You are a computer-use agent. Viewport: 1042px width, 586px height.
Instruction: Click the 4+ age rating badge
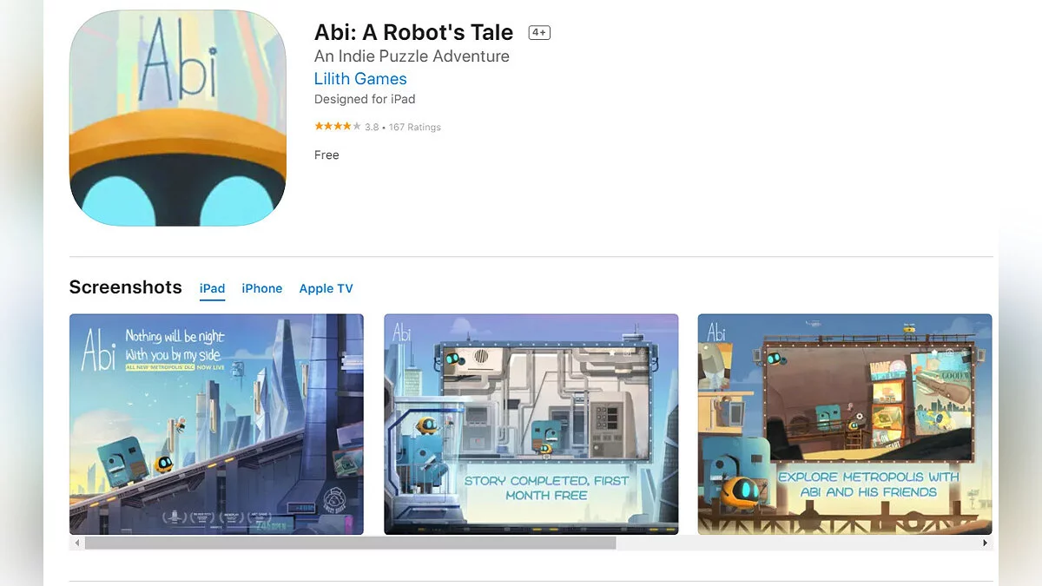[x=539, y=33]
